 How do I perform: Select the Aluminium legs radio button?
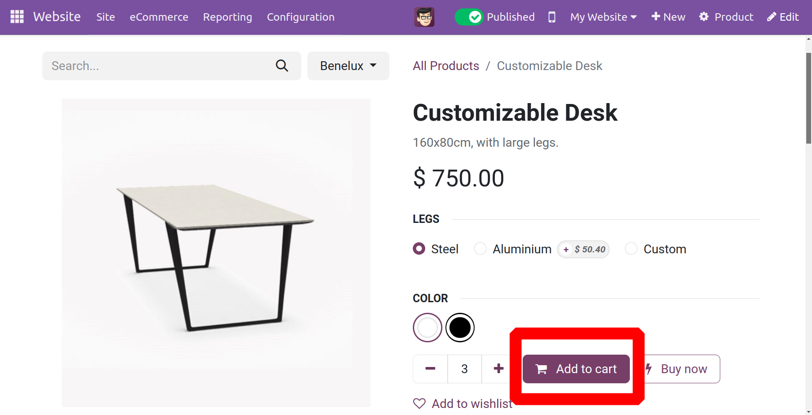480,249
